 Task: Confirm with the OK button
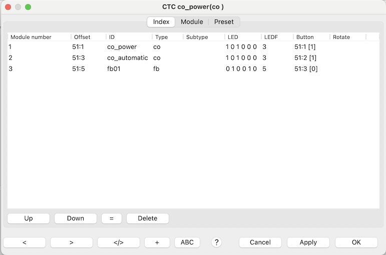[x=356, y=242]
